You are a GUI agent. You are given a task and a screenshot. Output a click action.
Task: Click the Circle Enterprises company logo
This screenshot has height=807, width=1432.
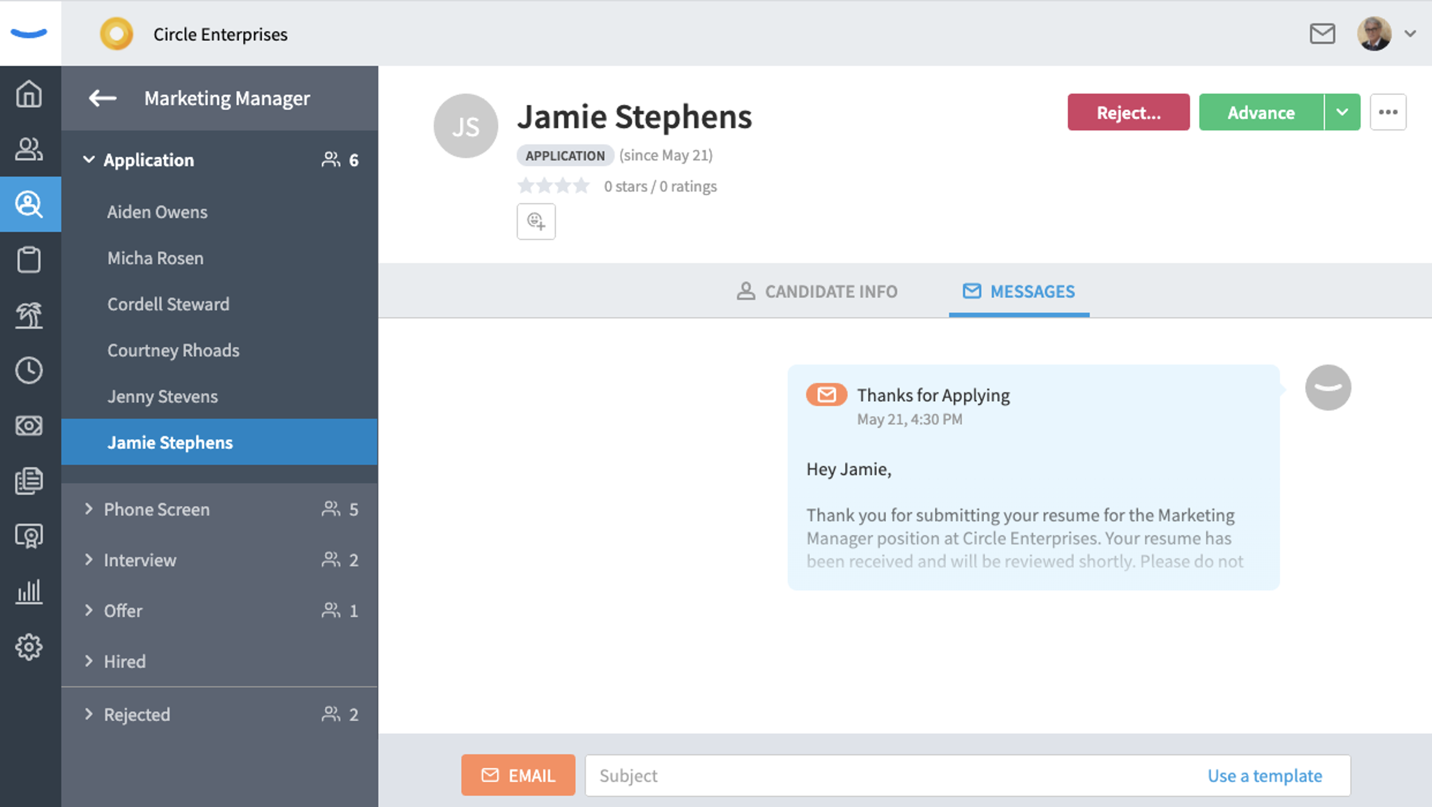116,34
